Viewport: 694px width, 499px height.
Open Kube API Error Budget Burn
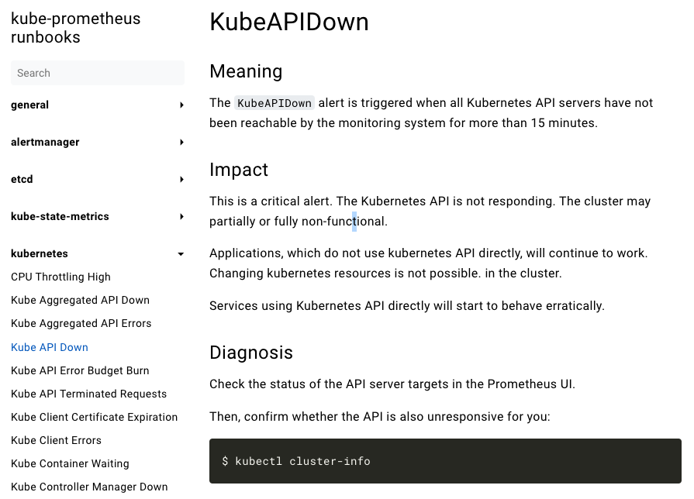pyautogui.click(x=80, y=370)
